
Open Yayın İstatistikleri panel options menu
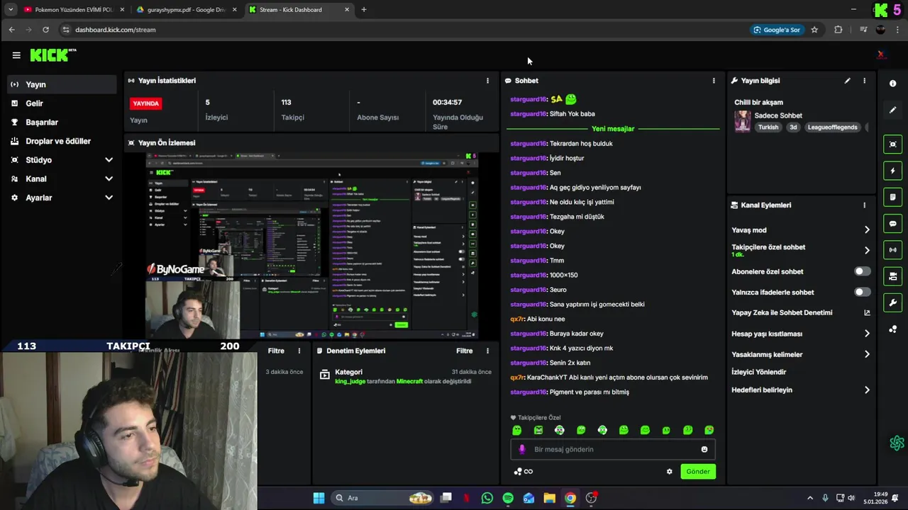[487, 81]
